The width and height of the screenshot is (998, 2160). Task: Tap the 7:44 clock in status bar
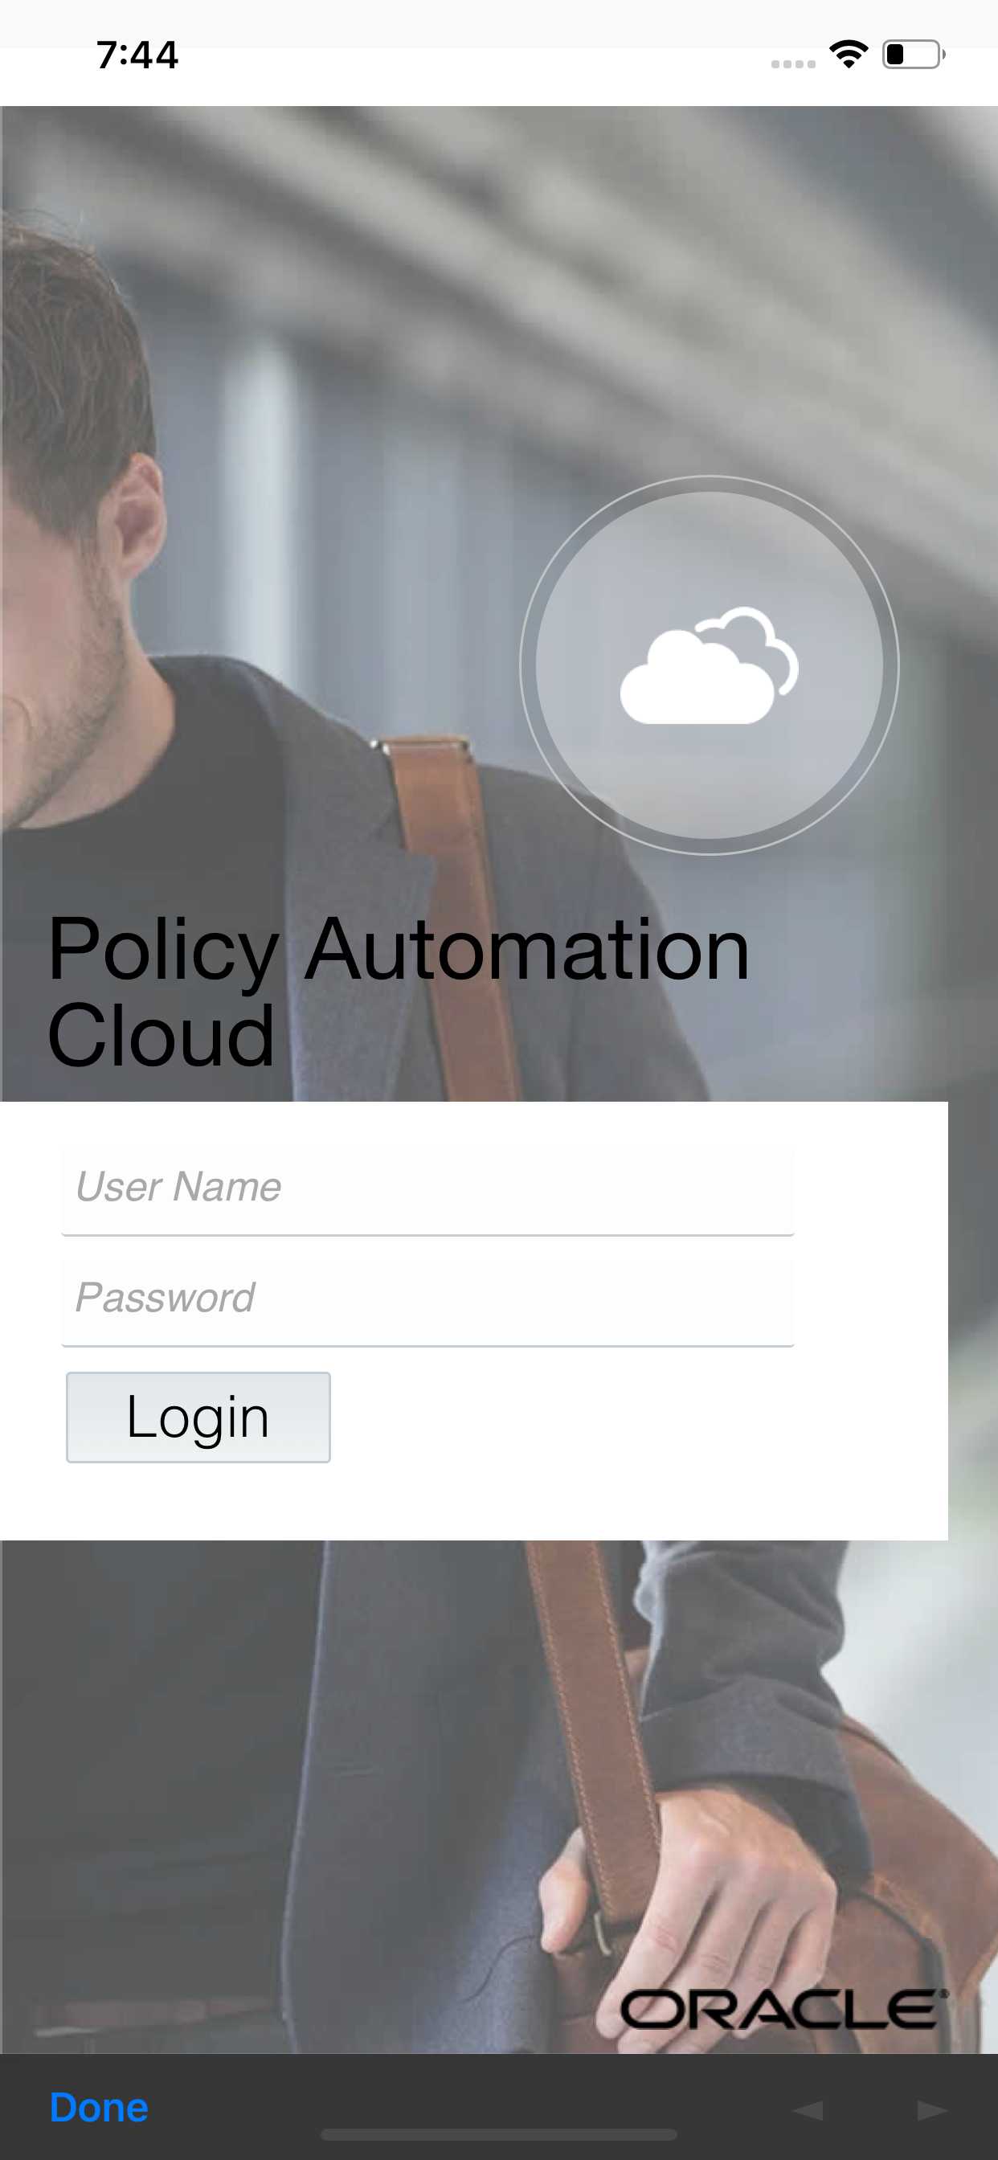coord(137,55)
